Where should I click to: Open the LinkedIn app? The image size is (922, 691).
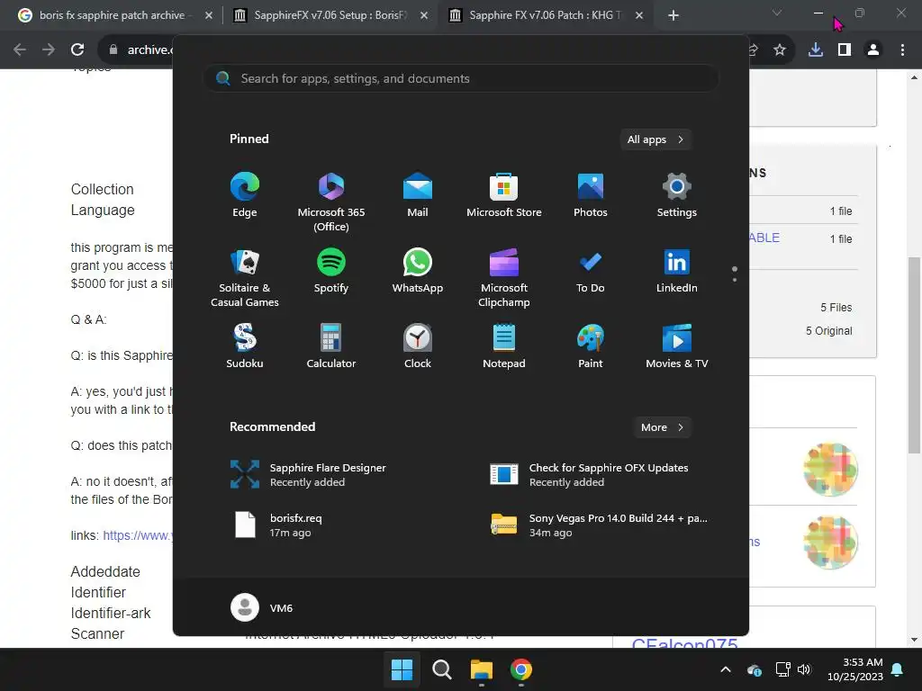click(x=677, y=271)
